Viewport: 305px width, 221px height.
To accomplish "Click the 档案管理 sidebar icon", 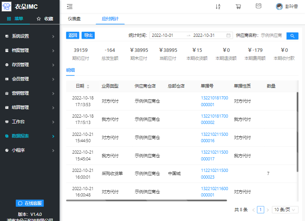I will (x=7, y=50).
